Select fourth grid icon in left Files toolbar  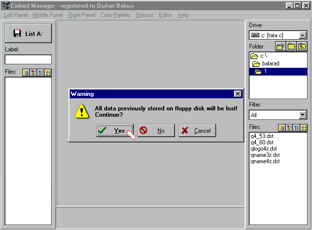[x=48, y=73]
